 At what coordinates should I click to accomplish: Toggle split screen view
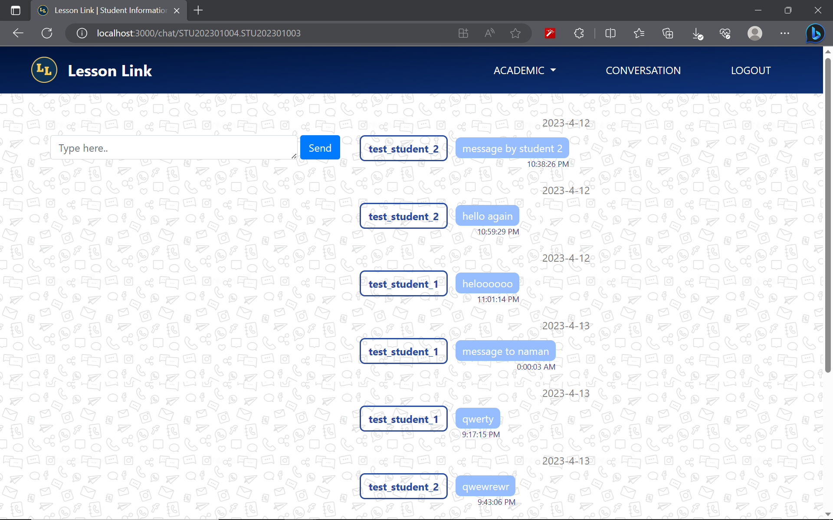610,33
